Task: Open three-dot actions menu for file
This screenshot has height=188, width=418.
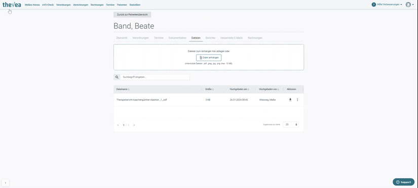Action: point(297,100)
